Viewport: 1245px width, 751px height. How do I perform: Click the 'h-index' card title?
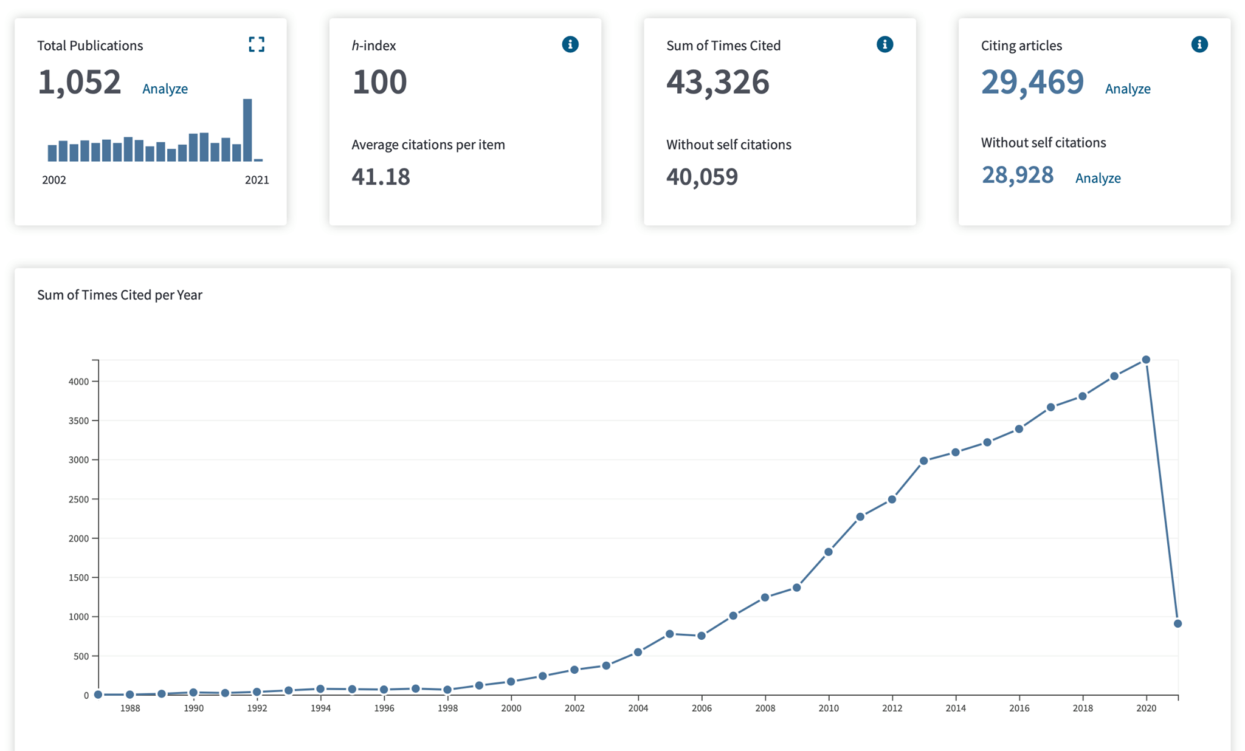point(374,46)
